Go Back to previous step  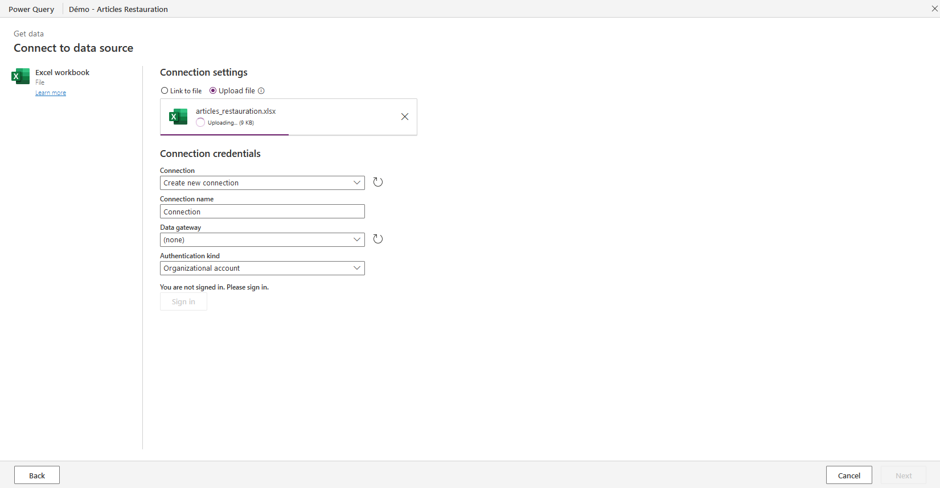coord(37,475)
